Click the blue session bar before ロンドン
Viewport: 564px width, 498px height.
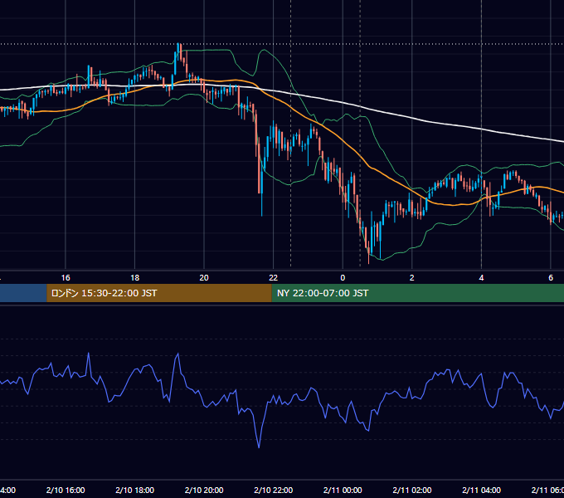pos(23,293)
